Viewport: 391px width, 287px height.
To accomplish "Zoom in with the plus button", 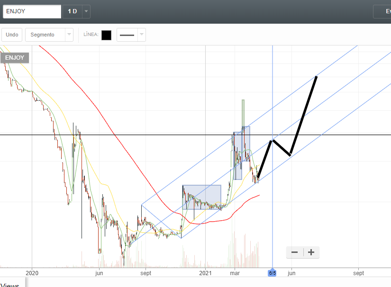I will [x=311, y=252].
